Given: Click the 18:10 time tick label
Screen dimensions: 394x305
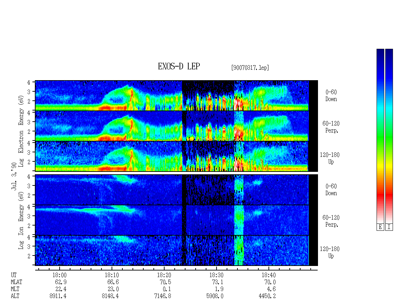Looking at the screenshot, I should click(112, 275).
